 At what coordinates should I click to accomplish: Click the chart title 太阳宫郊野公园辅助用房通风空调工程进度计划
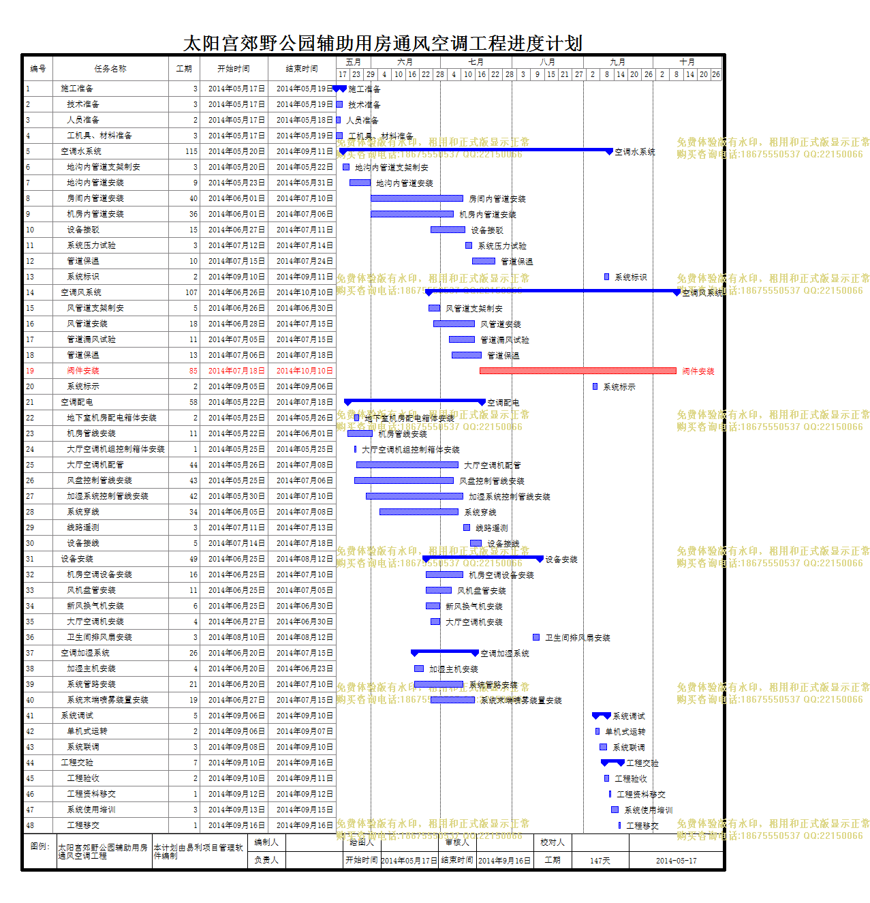coord(383,44)
